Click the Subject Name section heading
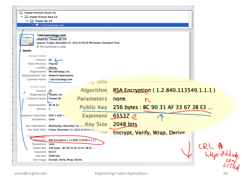242x181 pixels. 38,56
